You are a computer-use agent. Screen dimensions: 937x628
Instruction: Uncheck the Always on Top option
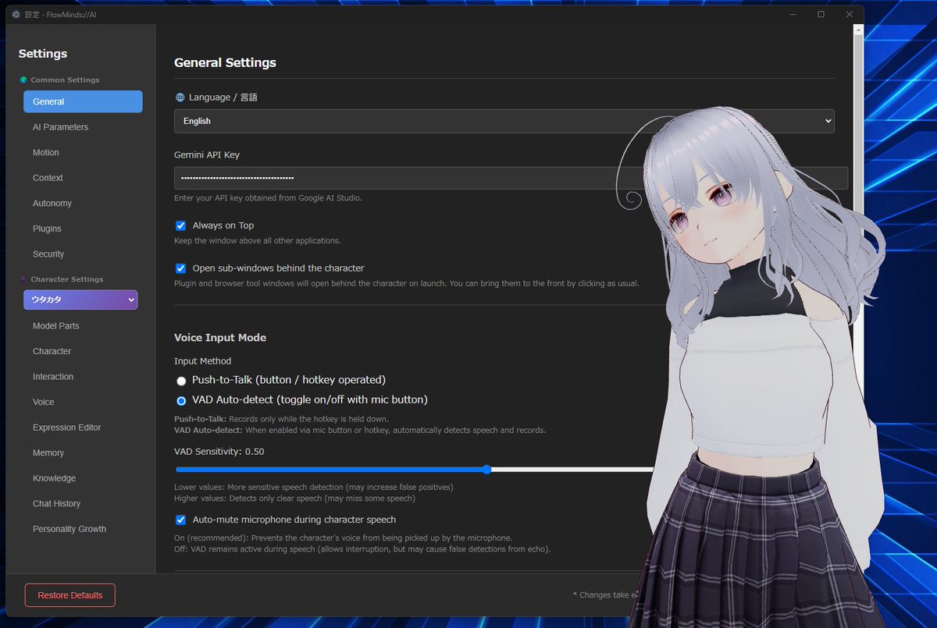180,225
